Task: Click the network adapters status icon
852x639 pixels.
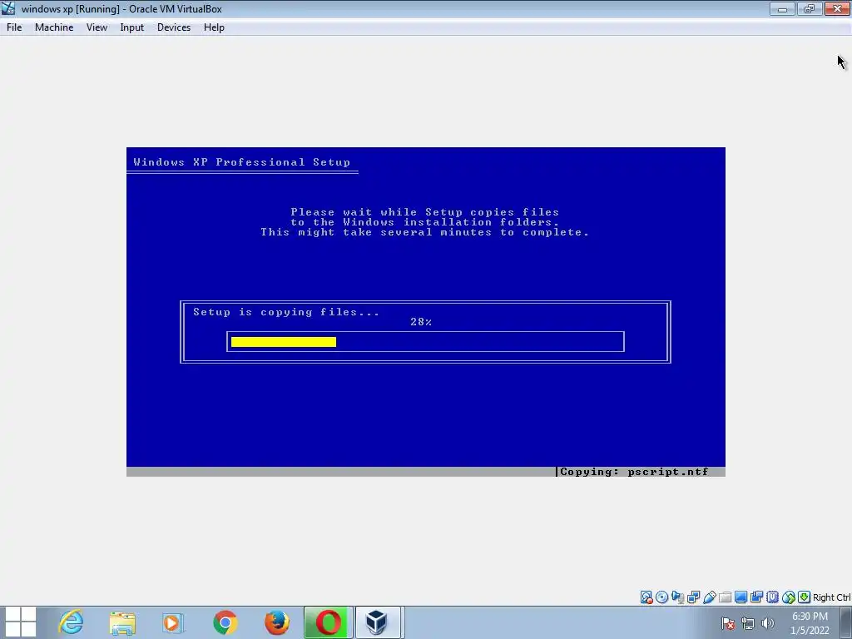Action: (x=693, y=597)
